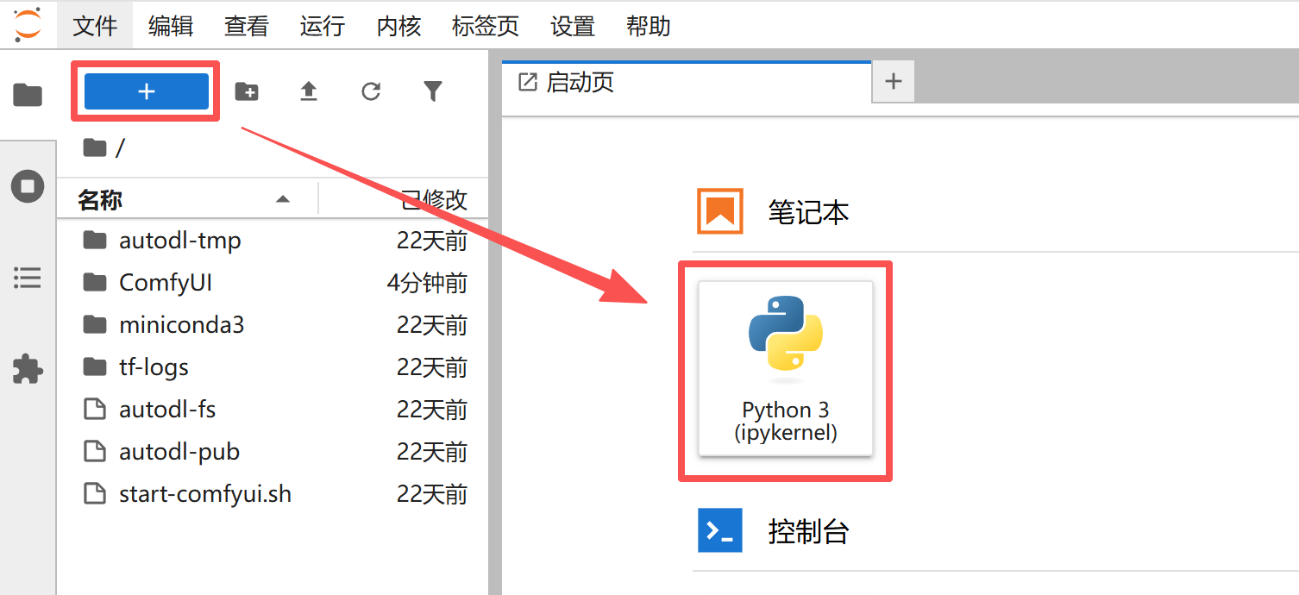This screenshot has width=1299, height=595.
Task: Select the autodl-fs file
Action: pos(273,409)
